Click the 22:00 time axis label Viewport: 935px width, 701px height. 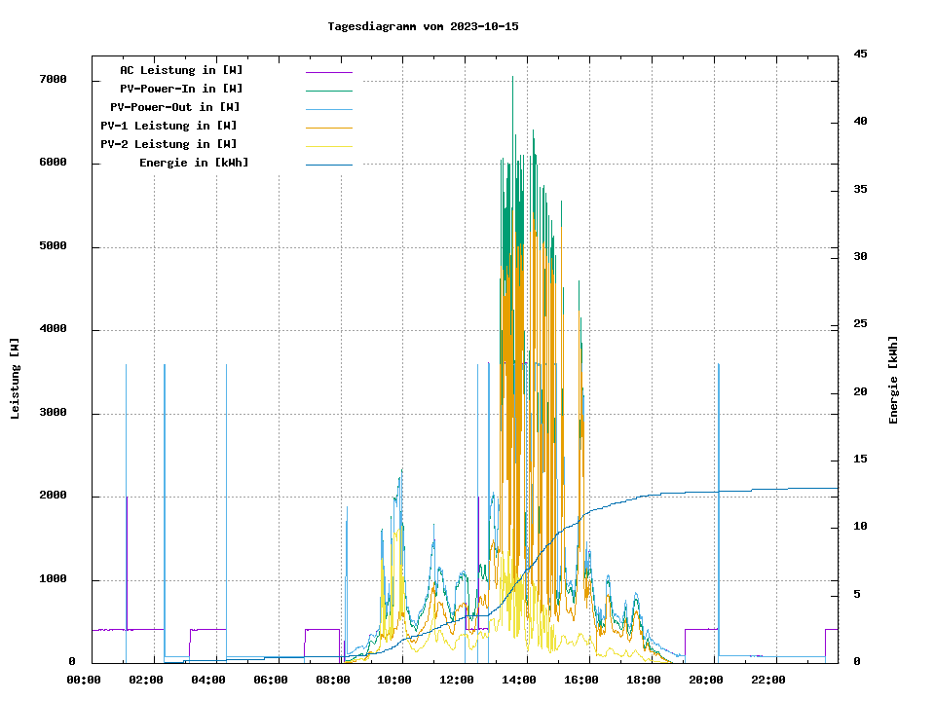[768, 680]
